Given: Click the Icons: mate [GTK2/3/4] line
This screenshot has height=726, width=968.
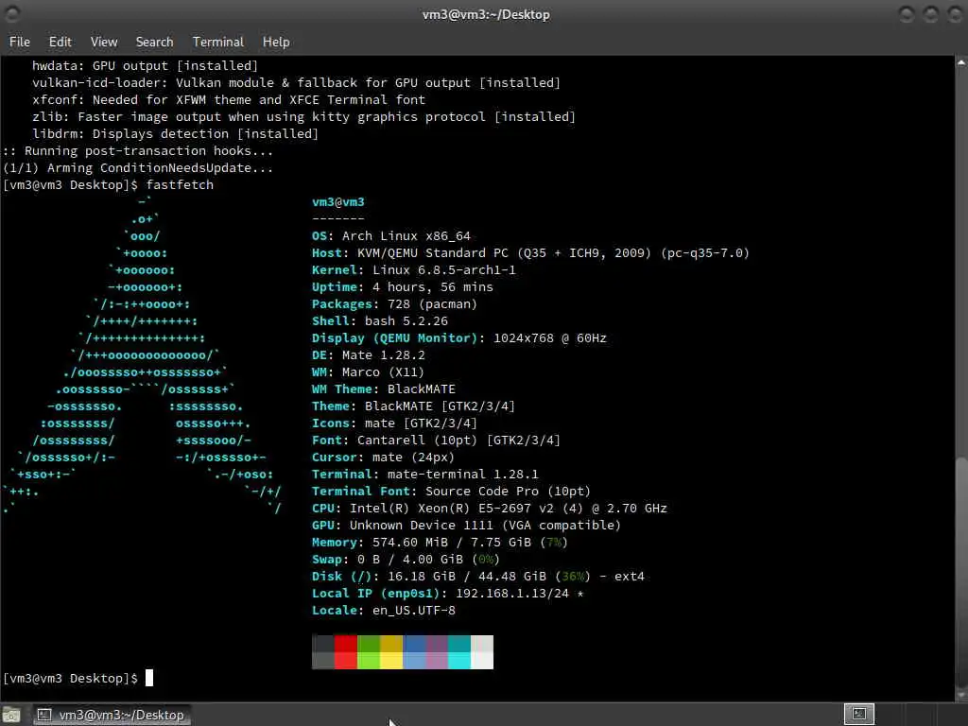Looking at the screenshot, I should click(x=394, y=423).
